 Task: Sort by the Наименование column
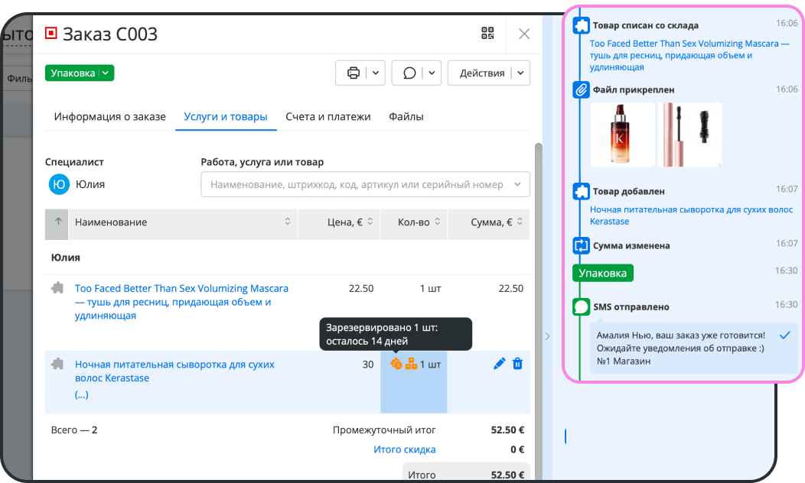coord(182,222)
